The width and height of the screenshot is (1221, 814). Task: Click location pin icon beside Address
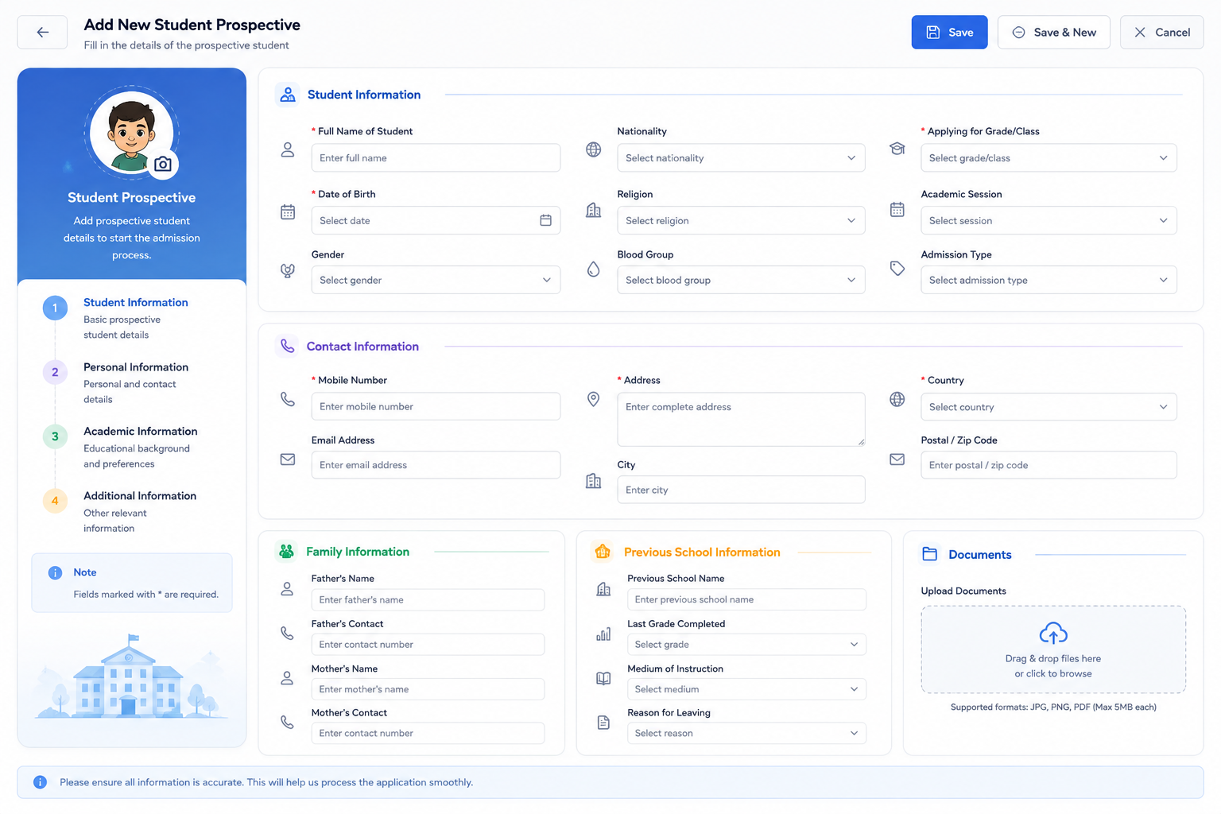pos(593,399)
